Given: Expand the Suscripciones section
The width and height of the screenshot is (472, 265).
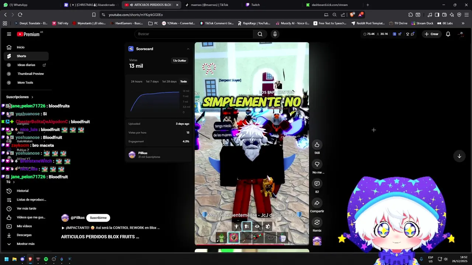Looking at the screenshot, I should pos(20,97).
